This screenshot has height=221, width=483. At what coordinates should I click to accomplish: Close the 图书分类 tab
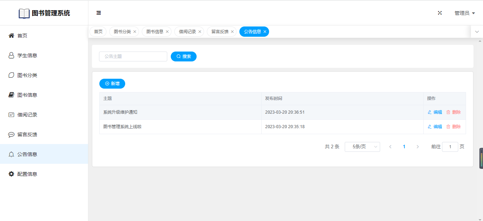(135, 32)
